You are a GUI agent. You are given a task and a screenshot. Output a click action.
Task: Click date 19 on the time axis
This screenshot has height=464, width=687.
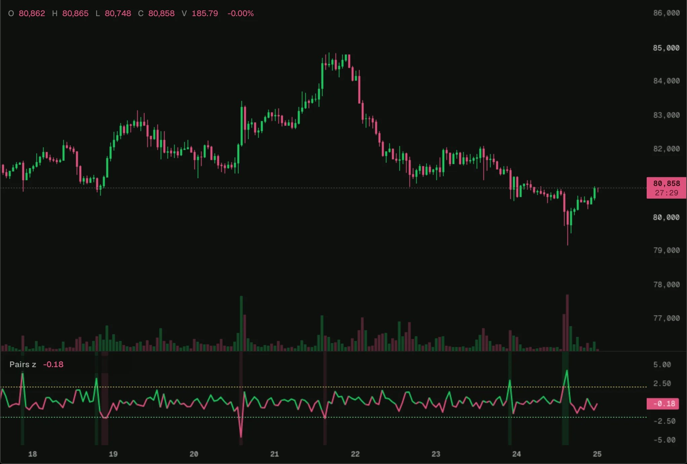[x=113, y=454]
